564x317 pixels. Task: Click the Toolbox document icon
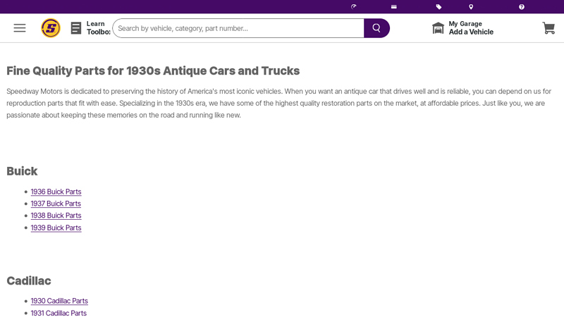point(76,28)
